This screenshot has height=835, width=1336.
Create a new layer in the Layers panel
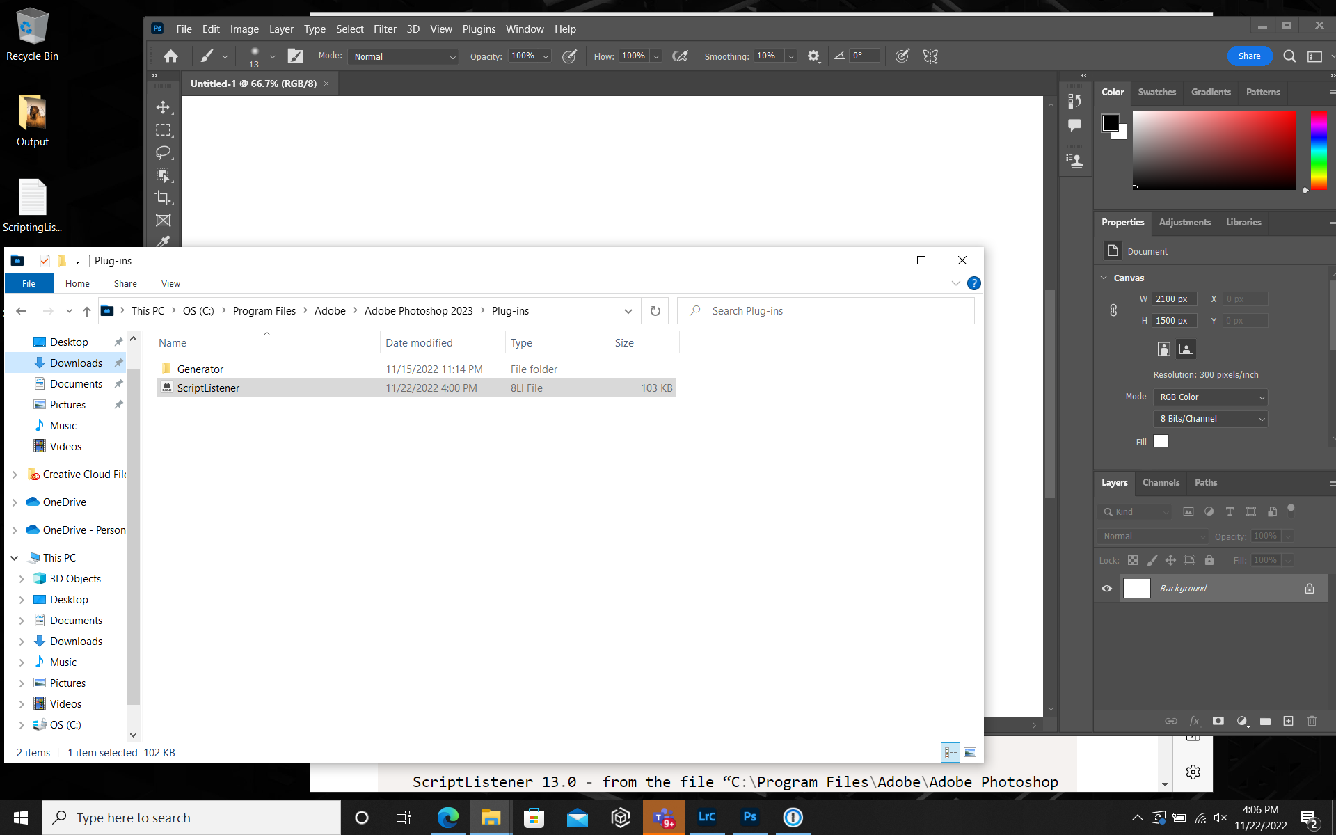[x=1288, y=722]
